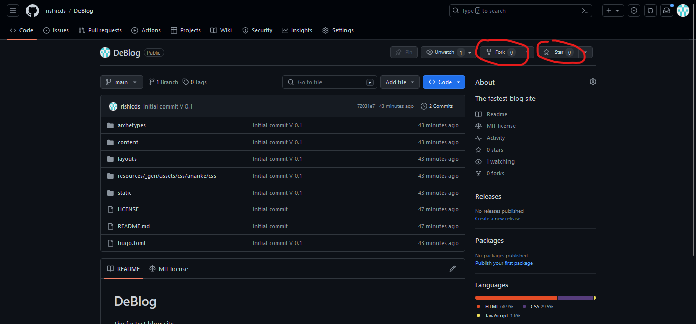Open the hamburger navigation menu
The image size is (696, 324).
13,11
